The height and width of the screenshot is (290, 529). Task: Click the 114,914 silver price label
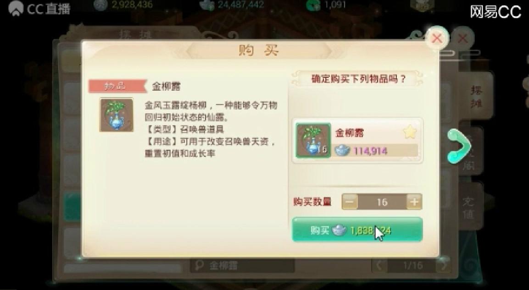[x=370, y=151]
